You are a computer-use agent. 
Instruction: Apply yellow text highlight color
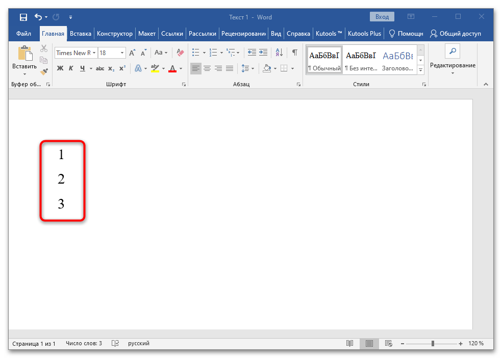tap(155, 68)
